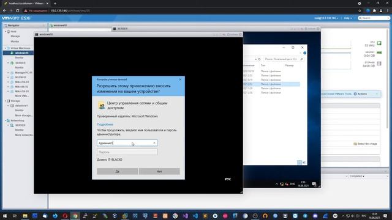
Task: Select SERVER under Networking in the Navigator
Action: [x=20, y=125]
